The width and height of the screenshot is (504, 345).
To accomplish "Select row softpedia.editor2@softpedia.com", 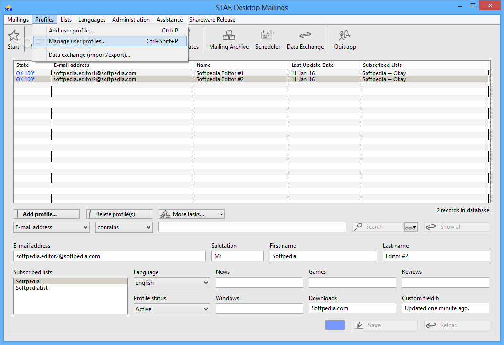I will pos(252,79).
